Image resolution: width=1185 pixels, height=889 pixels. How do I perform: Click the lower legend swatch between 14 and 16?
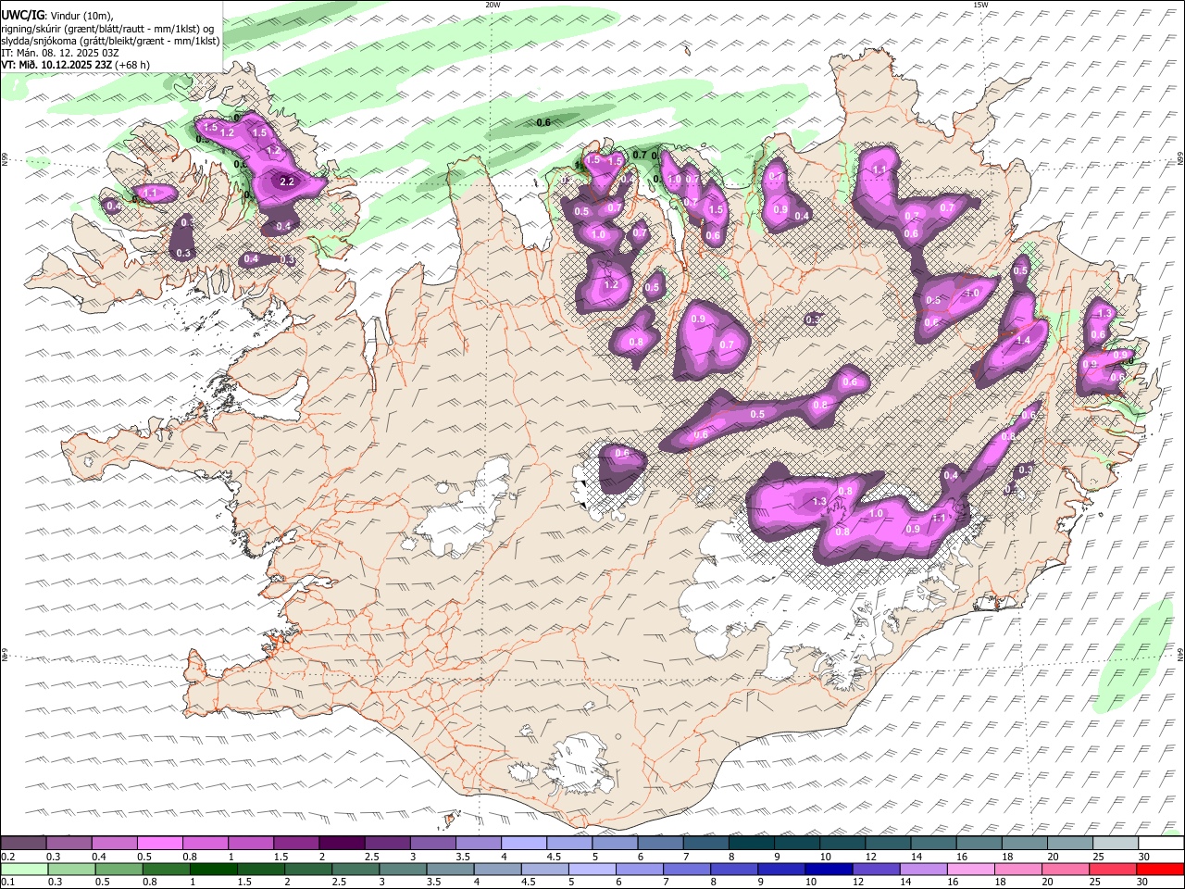(925, 869)
